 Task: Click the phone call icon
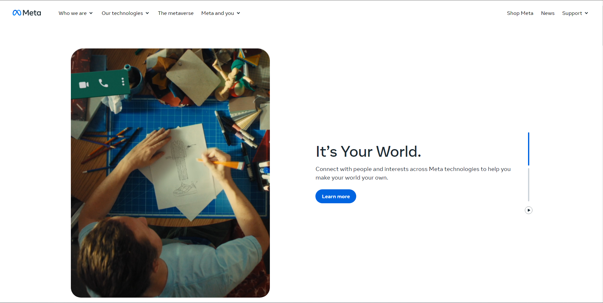tap(103, 83)
